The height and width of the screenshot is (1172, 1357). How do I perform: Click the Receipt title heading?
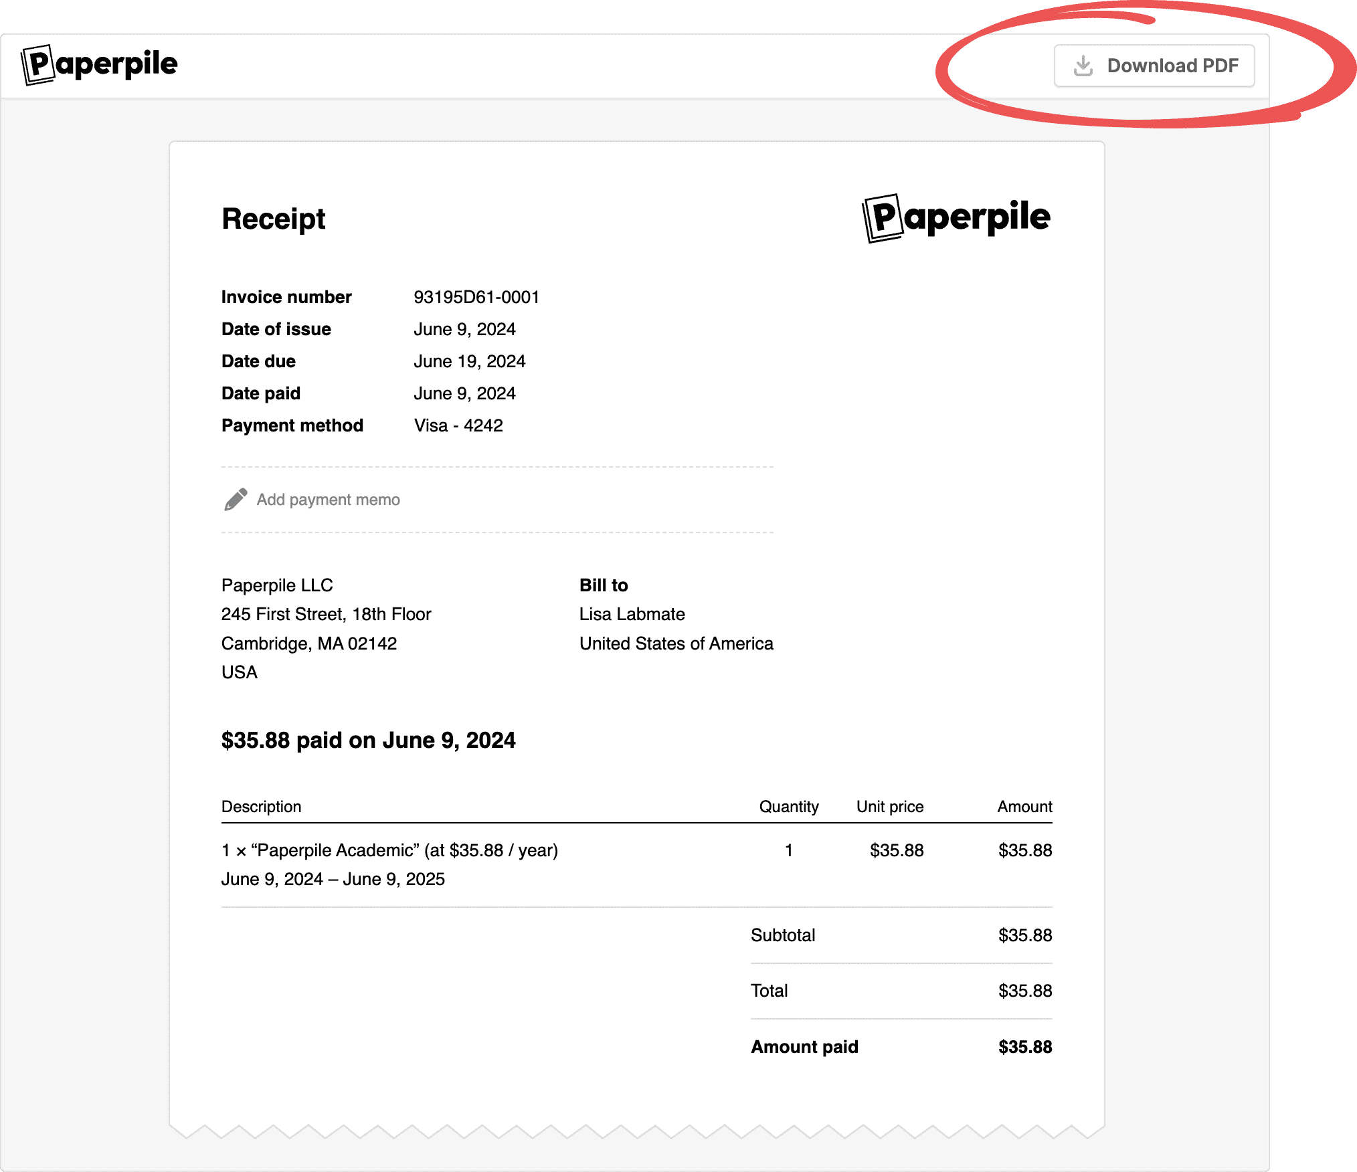coord(273,219)
